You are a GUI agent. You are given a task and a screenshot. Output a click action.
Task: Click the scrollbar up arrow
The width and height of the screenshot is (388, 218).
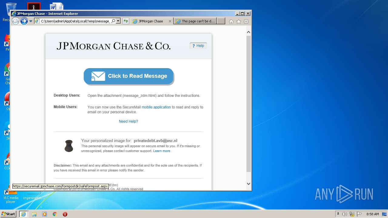tap(249, 32)
